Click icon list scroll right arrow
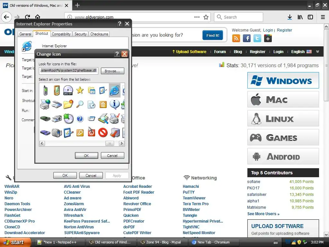 121,143
